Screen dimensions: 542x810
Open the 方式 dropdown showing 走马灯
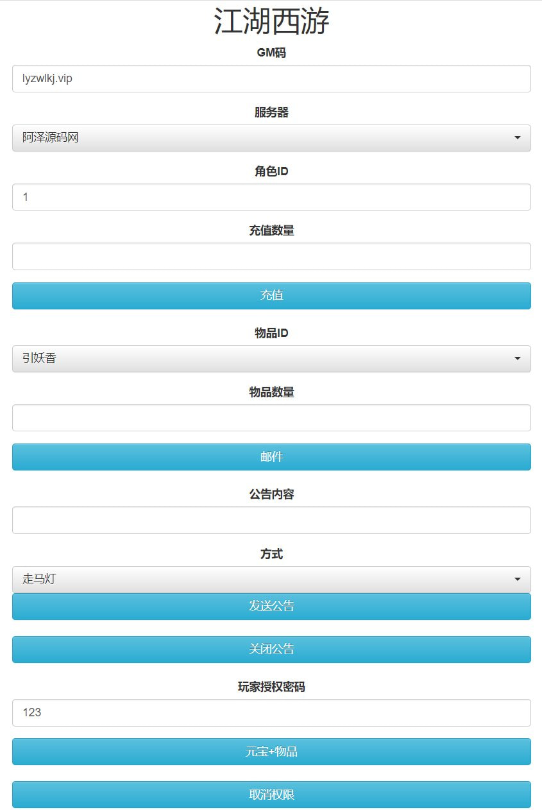271,579
